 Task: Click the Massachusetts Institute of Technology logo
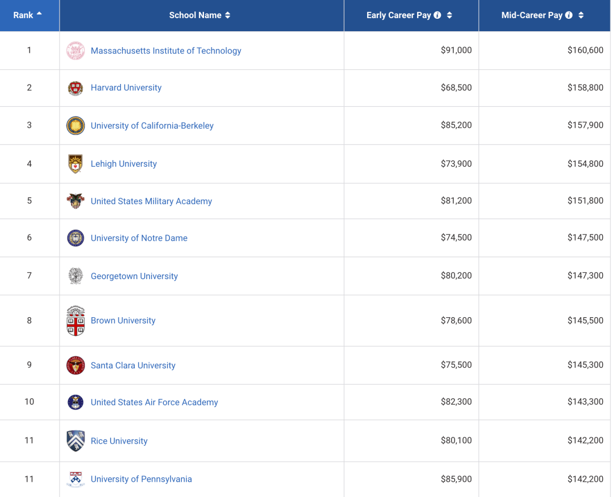point(76,50)
